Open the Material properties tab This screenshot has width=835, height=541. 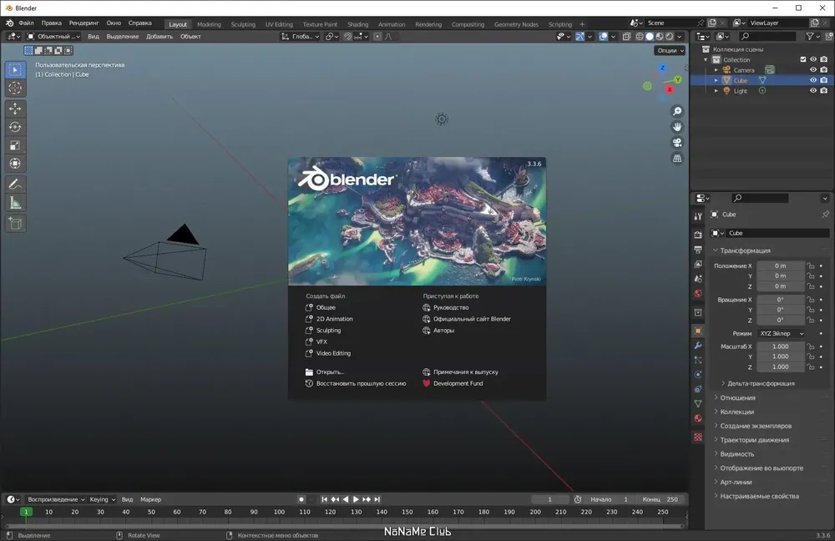[697, 418]
